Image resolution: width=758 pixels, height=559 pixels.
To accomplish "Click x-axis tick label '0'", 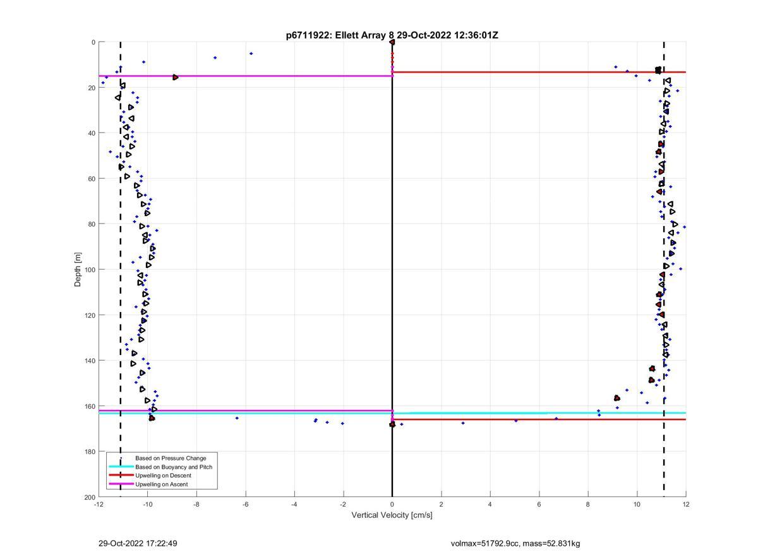I will click(x=392, y=504).
